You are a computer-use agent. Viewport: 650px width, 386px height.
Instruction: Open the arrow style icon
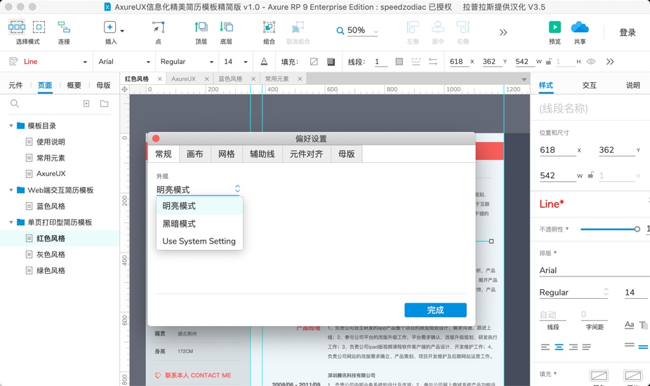[433, 62]
